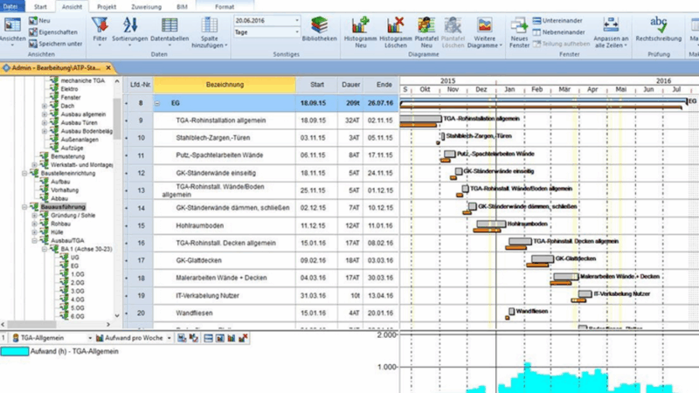Open the BIM ribbon tab
The height and width of the screenshot is (393, 699).
tap(182, 7)
